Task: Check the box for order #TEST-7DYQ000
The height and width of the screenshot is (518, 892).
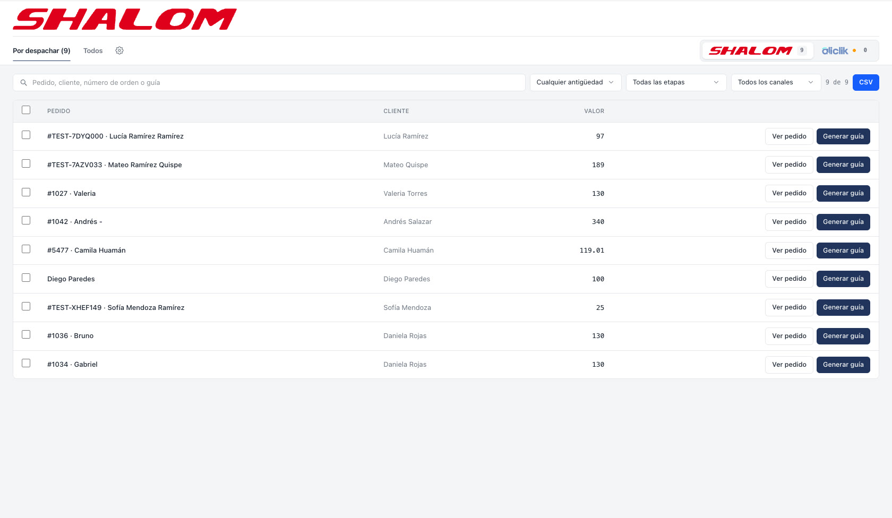Action: click(26, 135)
